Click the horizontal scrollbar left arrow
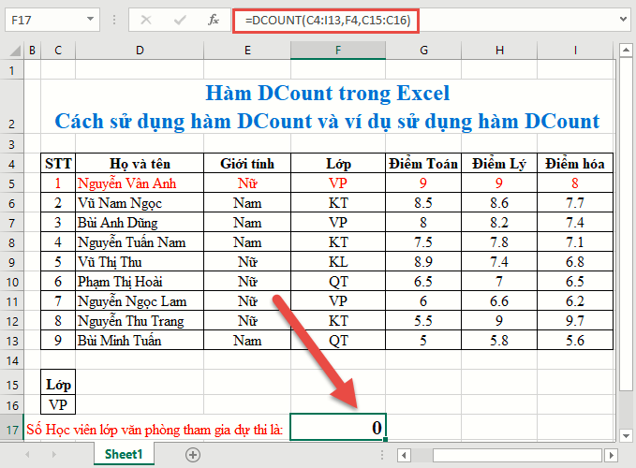The width and height of the screenshot is (636, 468). (404, 455)
